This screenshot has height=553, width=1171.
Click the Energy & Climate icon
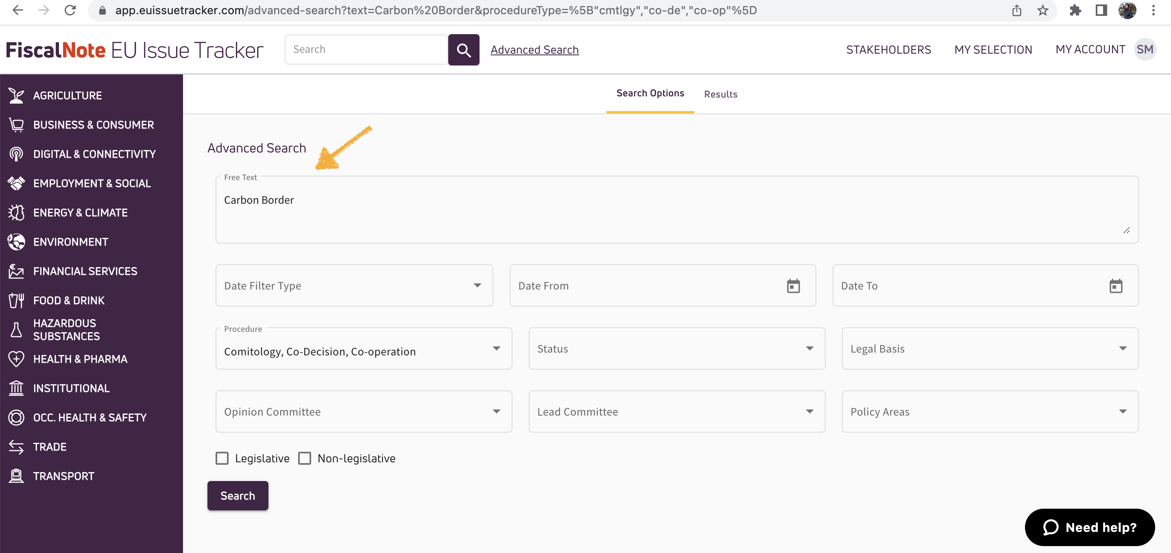point(16,212)
